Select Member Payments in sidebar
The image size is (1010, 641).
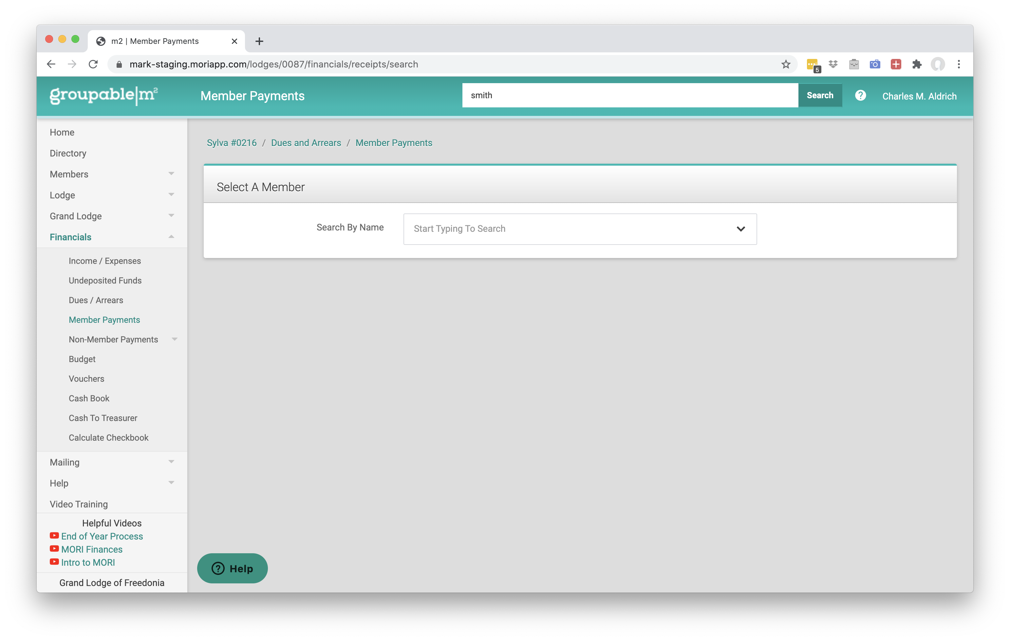pyautogui.click(x=104, y=320)
